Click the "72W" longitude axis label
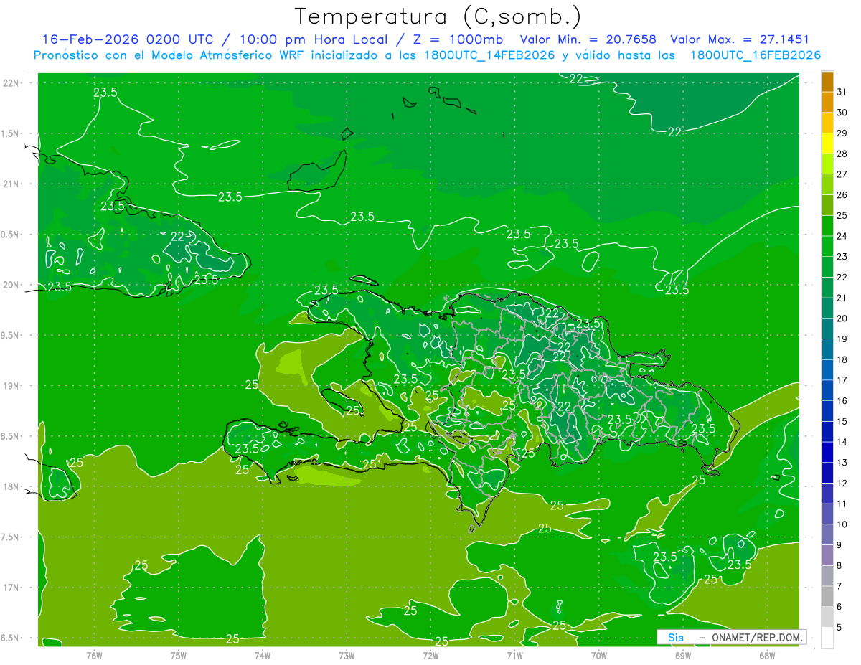This screenshot has width=861, height=665. pos(430,655)
